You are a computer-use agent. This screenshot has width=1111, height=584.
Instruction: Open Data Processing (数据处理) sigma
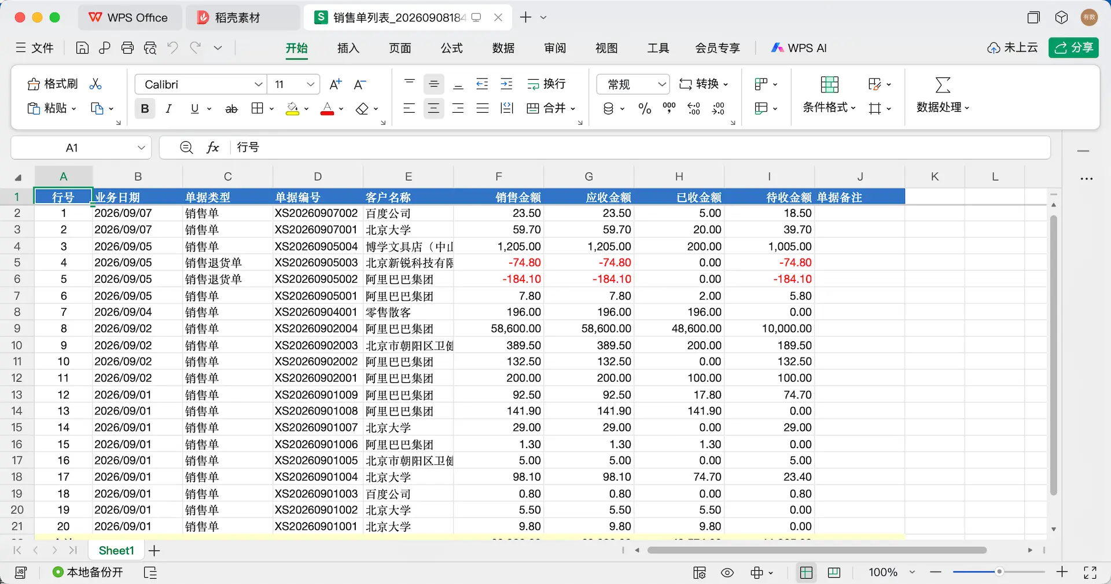tap(943, 95)
